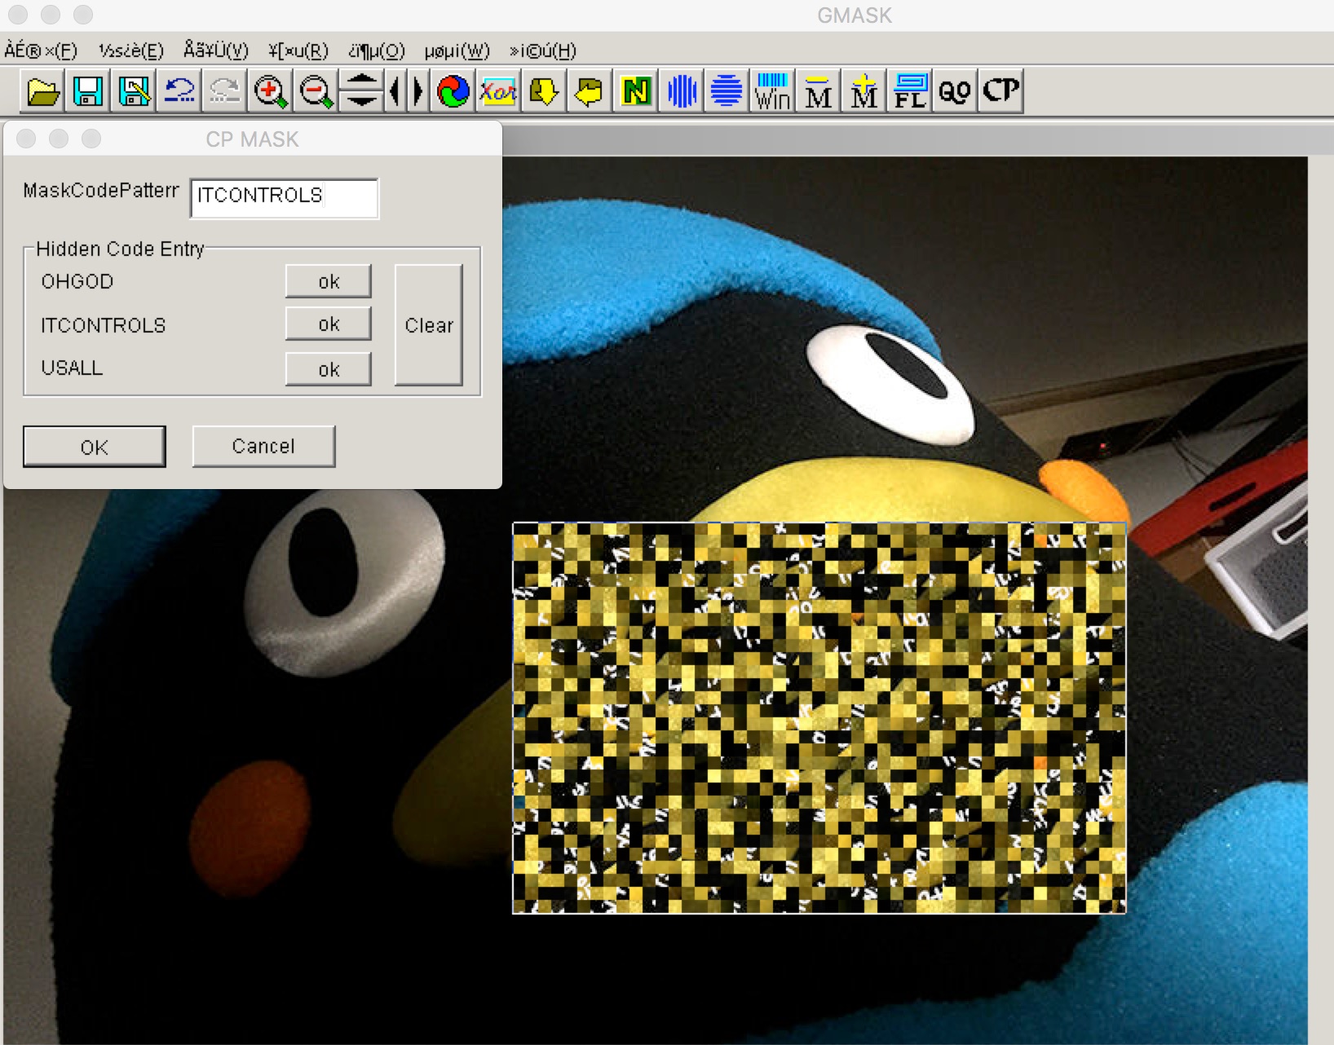Click the vertical flip arrows icon

coord(362,90)
